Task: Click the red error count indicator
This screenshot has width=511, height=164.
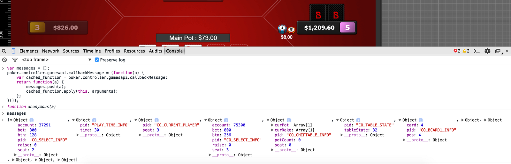Action: pyautogui.click(x=457, y=51)
